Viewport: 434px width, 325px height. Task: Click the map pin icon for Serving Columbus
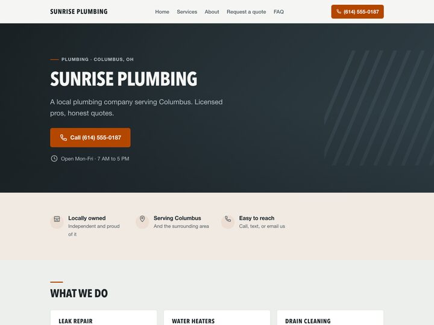coord(142,219)
